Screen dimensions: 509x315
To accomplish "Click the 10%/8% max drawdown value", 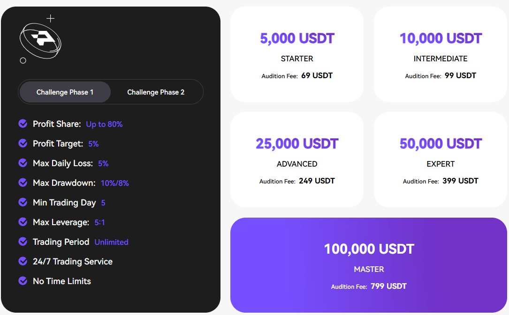I will click(x=115, y=183).
